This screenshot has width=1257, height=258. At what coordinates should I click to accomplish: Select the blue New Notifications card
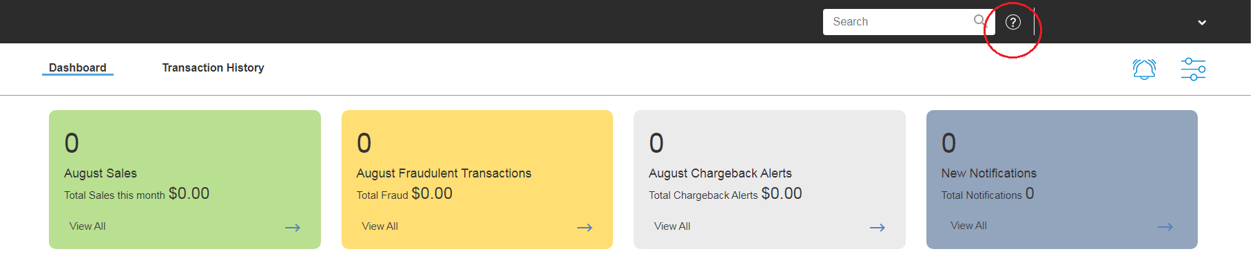[x=1062, y=180]
